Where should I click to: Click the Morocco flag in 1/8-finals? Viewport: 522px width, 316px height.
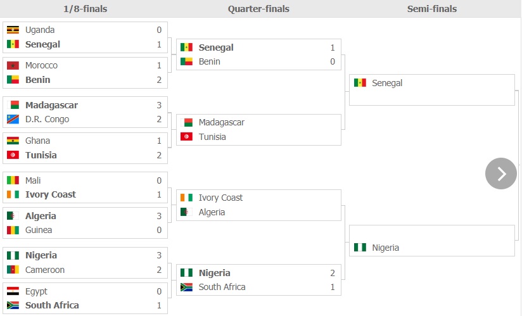tap(13, 65)
